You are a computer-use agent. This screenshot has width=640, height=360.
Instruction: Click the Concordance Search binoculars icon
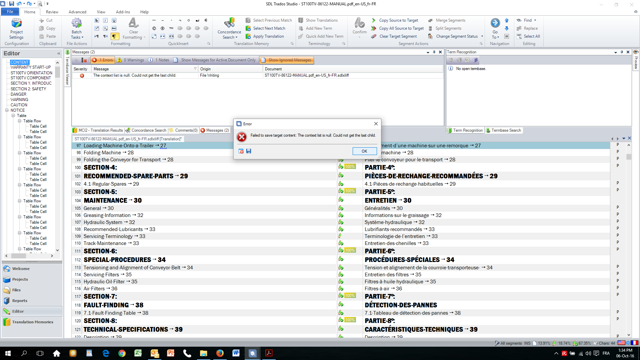click(x=229, y=23)
